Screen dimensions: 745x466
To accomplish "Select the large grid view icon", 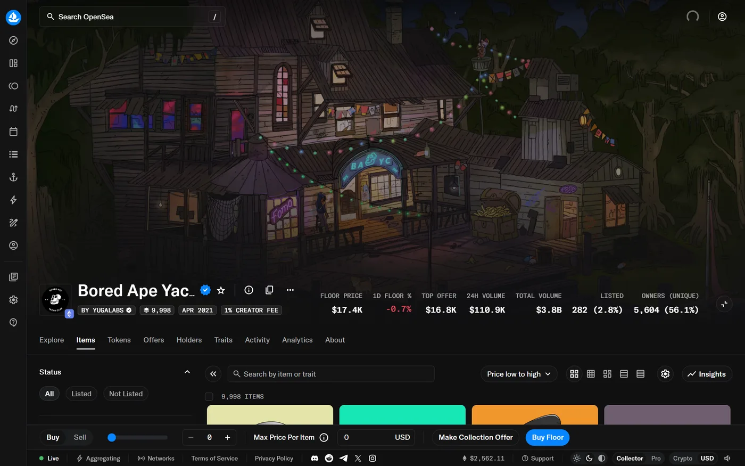I will [574, 374].
